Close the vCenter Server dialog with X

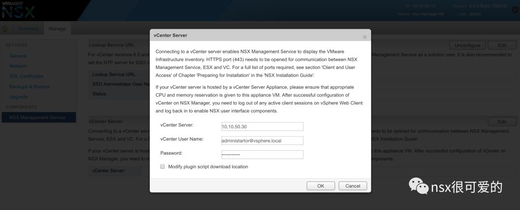point(364,37)
